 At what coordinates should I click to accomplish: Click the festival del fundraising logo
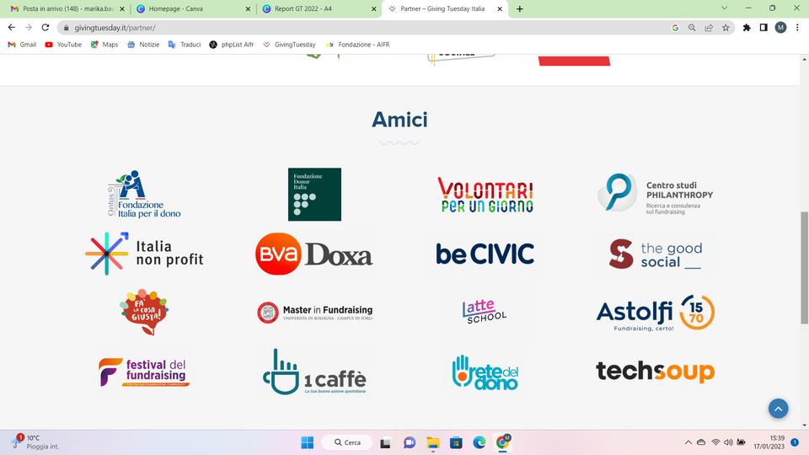coord(144,372)
